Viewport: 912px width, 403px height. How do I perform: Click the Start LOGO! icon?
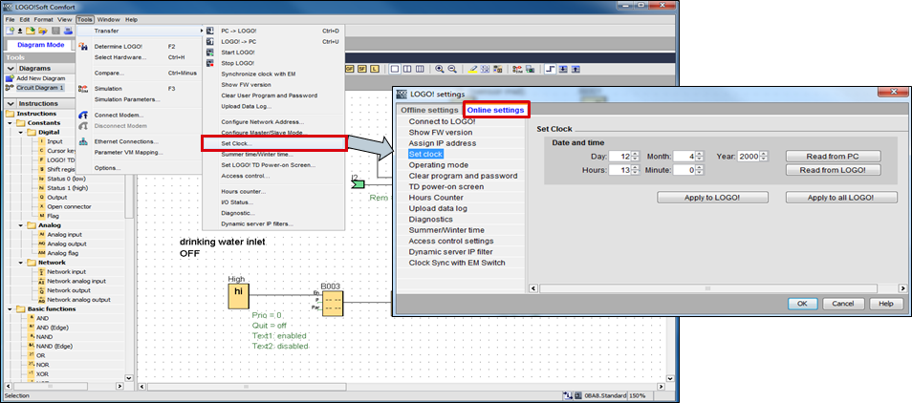pos(210,53)
